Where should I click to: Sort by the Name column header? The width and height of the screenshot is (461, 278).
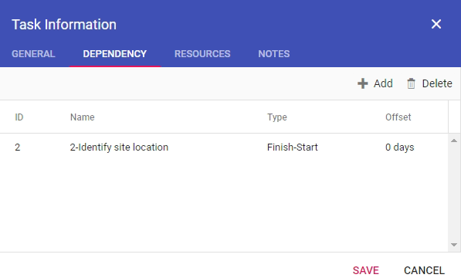(x=83, y=117)
